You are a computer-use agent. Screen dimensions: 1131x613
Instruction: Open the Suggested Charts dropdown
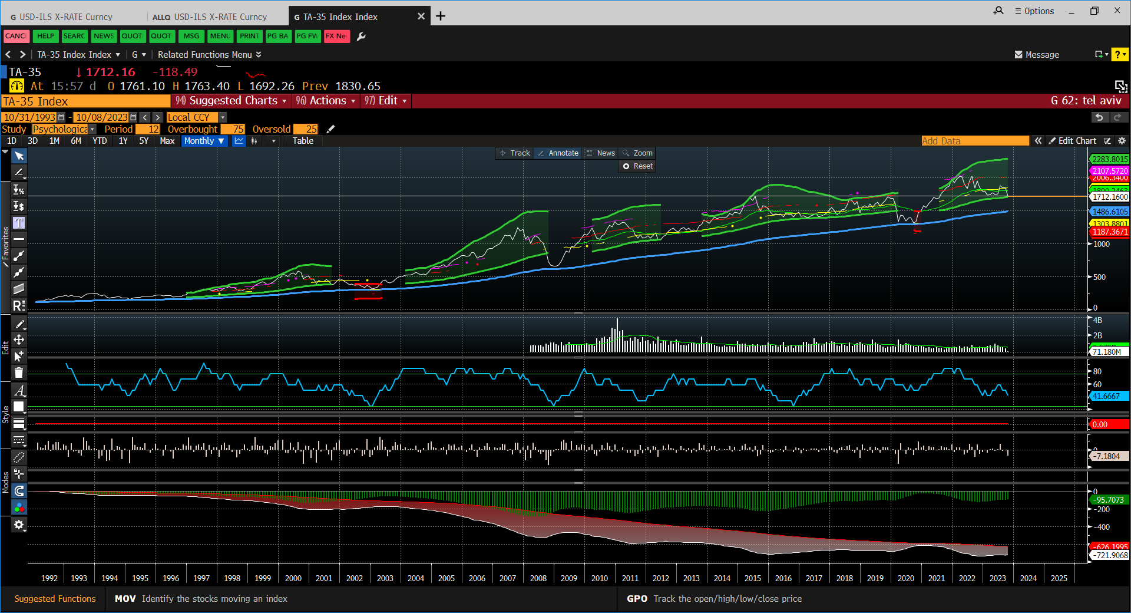[x=232, y=101]
